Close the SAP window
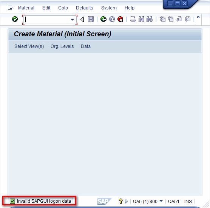Screen dimensions: 210x208 click(185, 3)
